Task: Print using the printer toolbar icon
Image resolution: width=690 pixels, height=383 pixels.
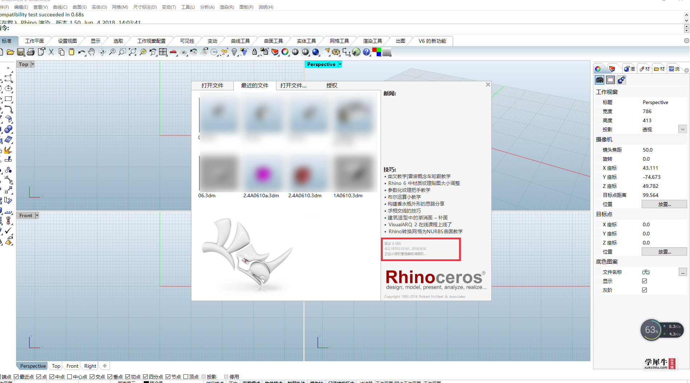Action: pos(31,52)
